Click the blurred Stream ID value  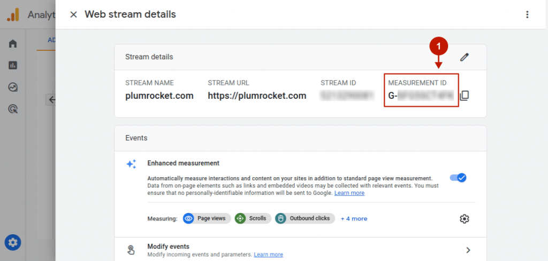pos(347,96)
